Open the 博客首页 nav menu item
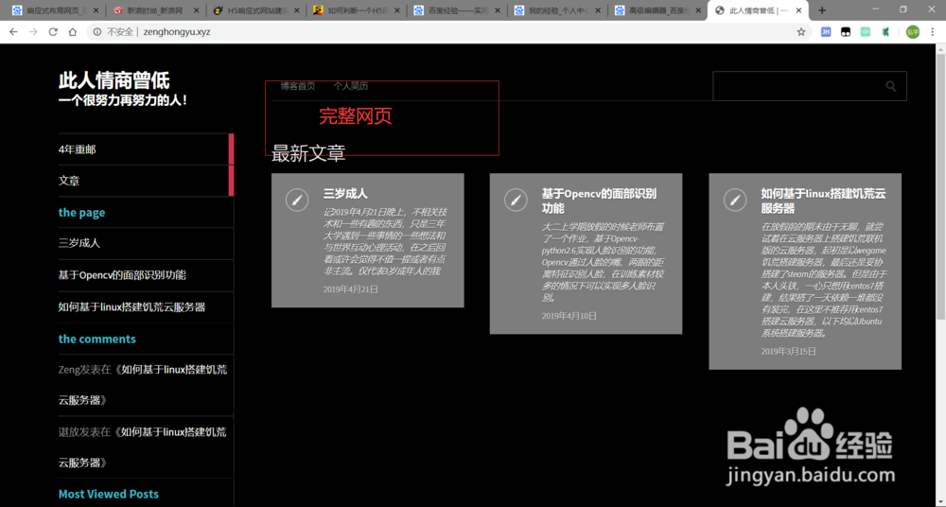The width and height of the screenshot is (946, 507). 297,86
